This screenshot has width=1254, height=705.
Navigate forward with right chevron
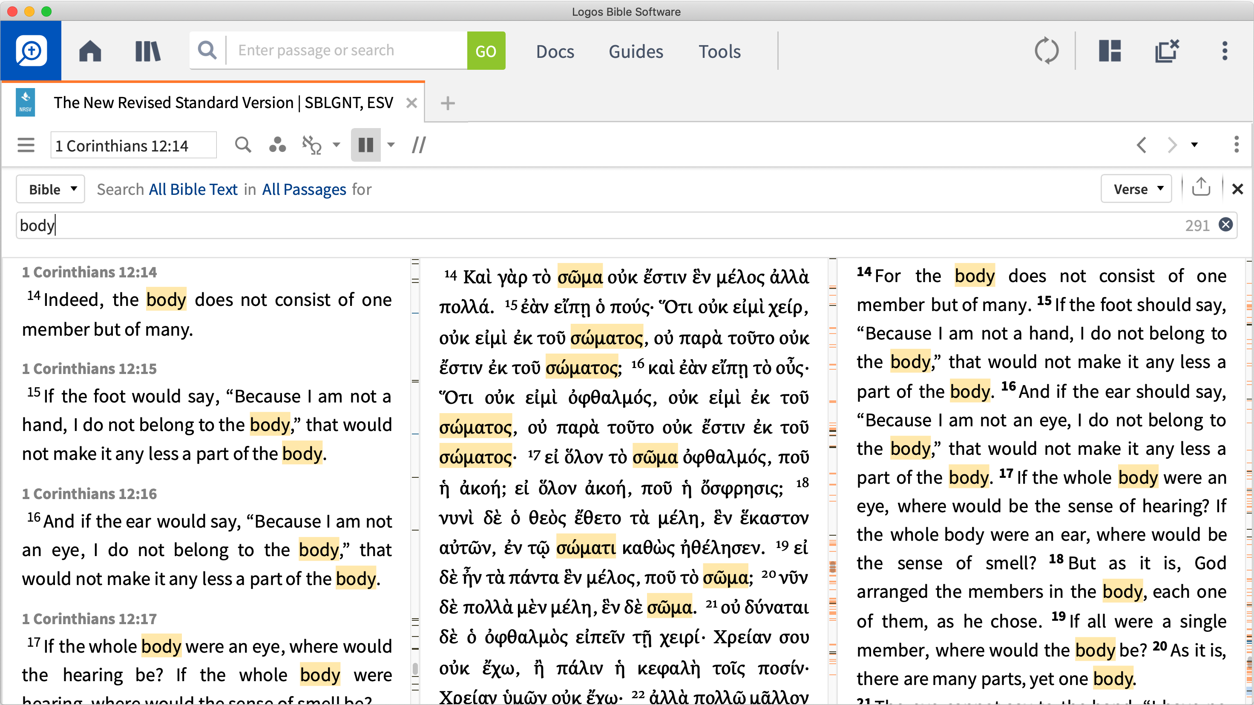coord(1172,145)
